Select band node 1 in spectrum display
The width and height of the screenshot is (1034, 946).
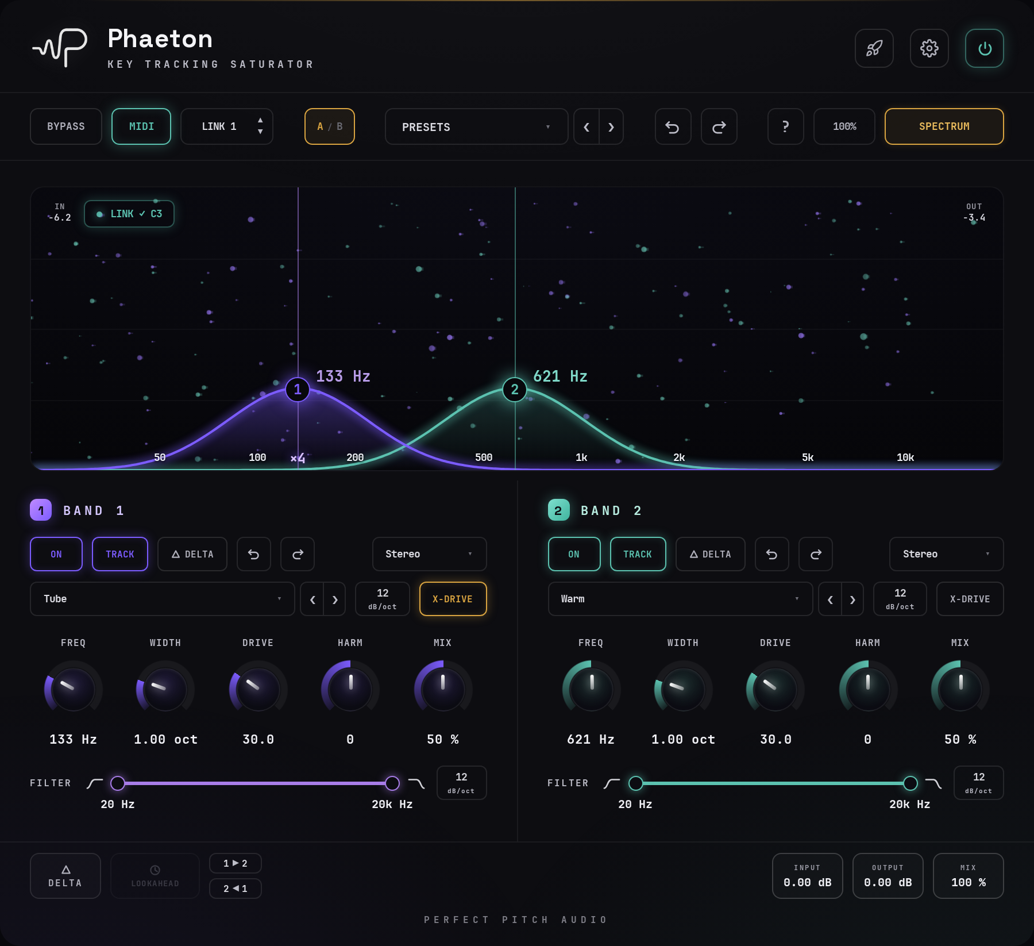tap(298, 390)
